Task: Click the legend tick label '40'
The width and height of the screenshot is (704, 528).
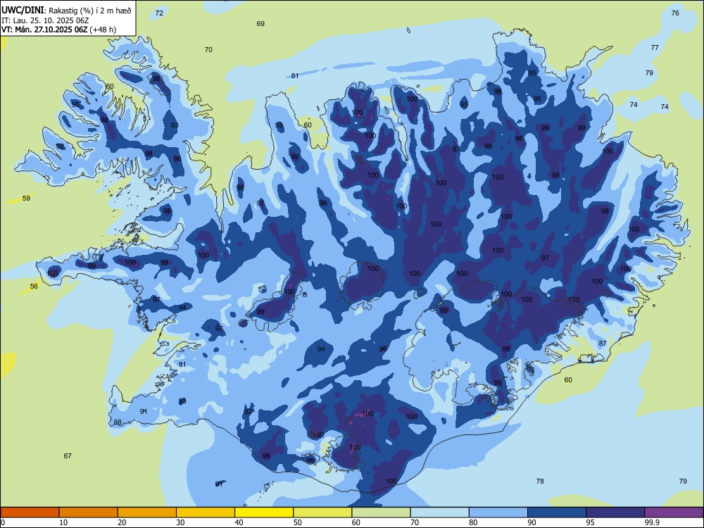Action: [x=239, y=522]
